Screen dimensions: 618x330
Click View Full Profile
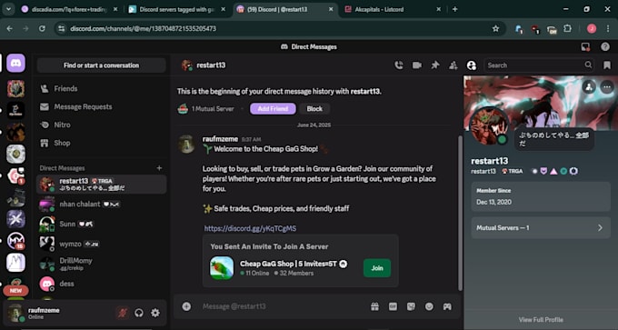(x=541, y=320)
